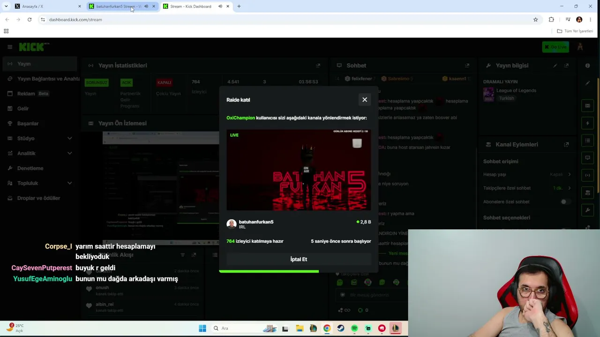
Task: Click the lightning bolt rail icon
Action: pos(587,123)
